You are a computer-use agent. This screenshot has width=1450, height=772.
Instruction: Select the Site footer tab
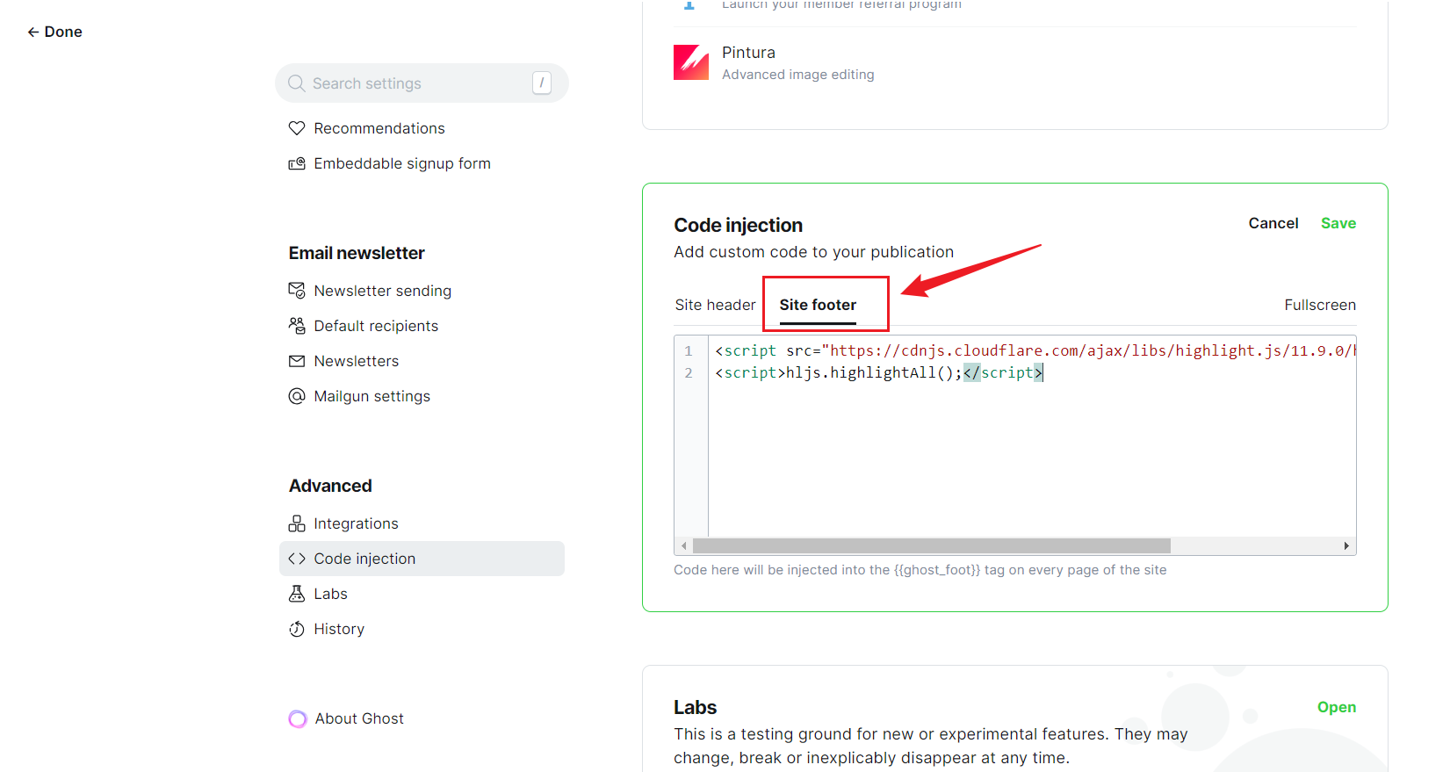tap(818, 305)
